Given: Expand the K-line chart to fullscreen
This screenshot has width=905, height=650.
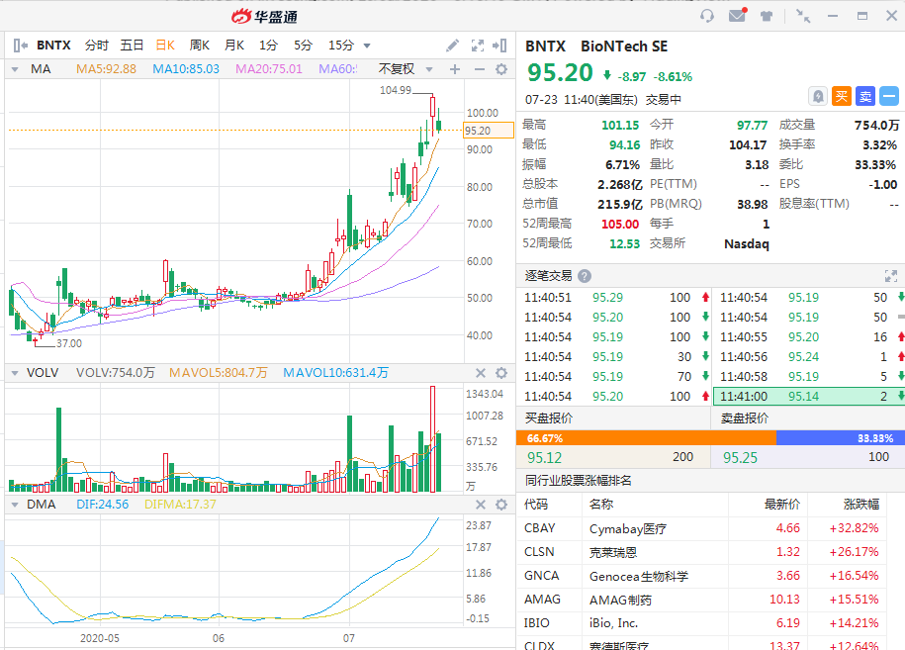Looking at the screenshot, I should [x=478, y=46].
